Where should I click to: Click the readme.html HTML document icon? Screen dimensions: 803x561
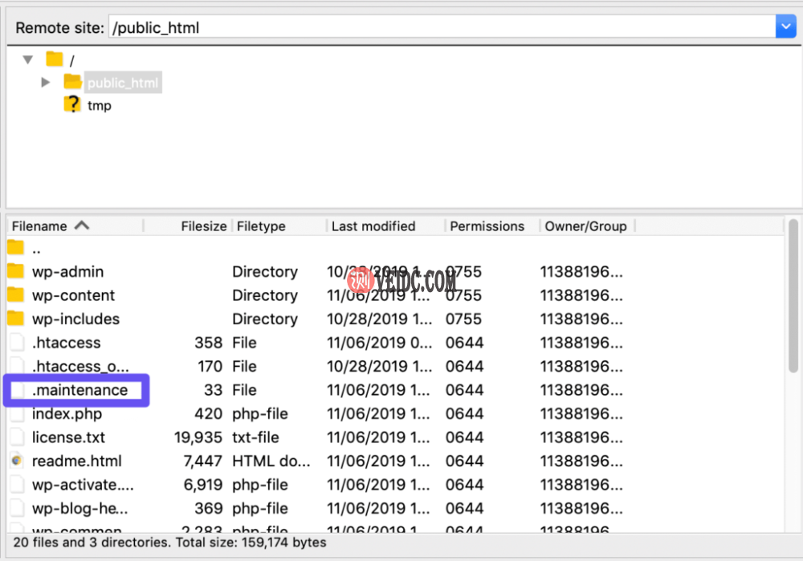[x=14, y=461]
